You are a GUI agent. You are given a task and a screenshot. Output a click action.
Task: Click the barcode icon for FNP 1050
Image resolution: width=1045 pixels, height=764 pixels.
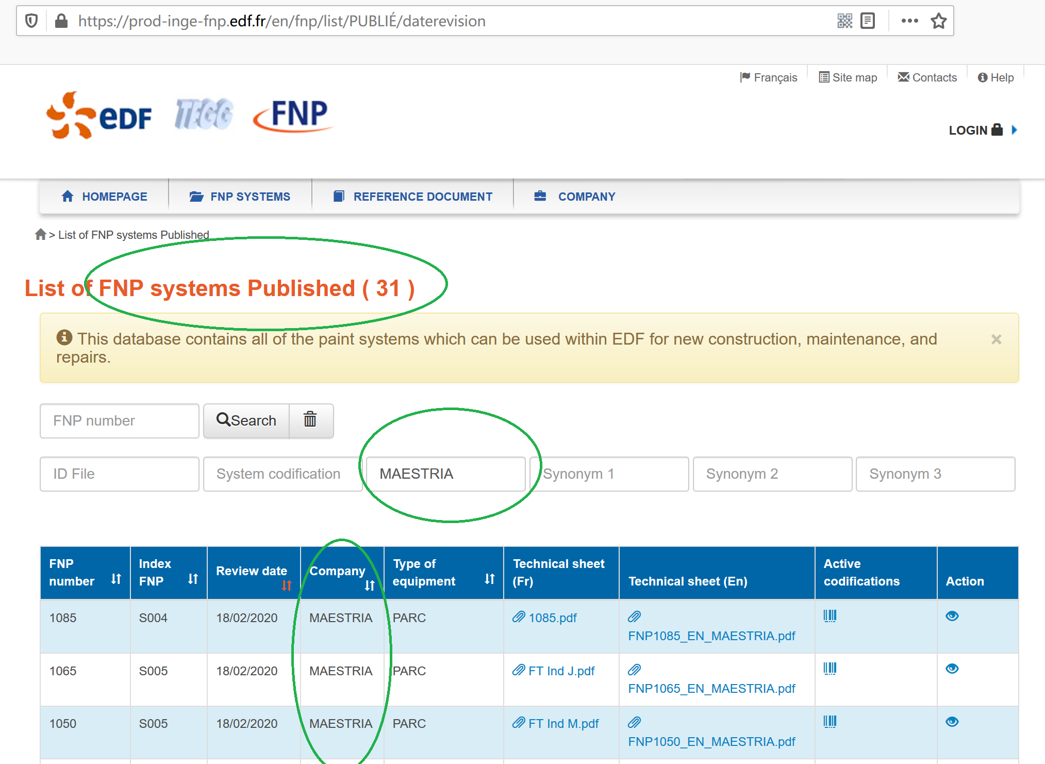pos(830,722)
